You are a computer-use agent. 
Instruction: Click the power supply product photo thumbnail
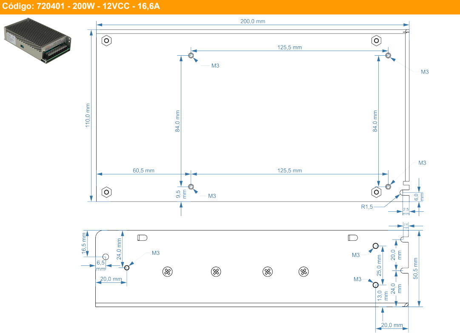tap(37, 40)
